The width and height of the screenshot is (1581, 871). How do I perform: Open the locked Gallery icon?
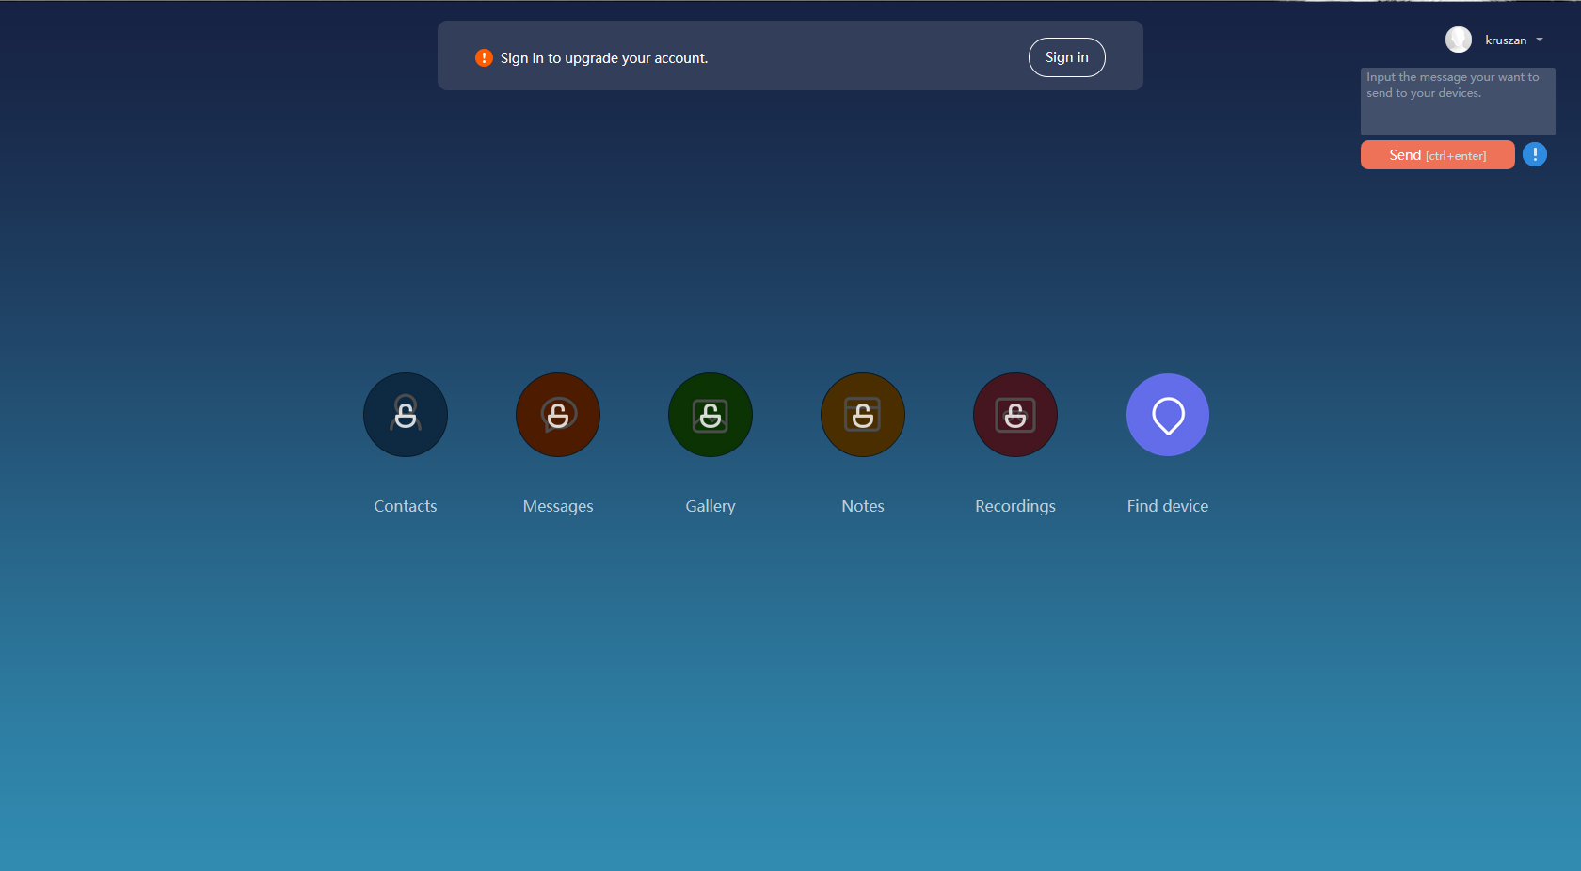pos(711,415)
